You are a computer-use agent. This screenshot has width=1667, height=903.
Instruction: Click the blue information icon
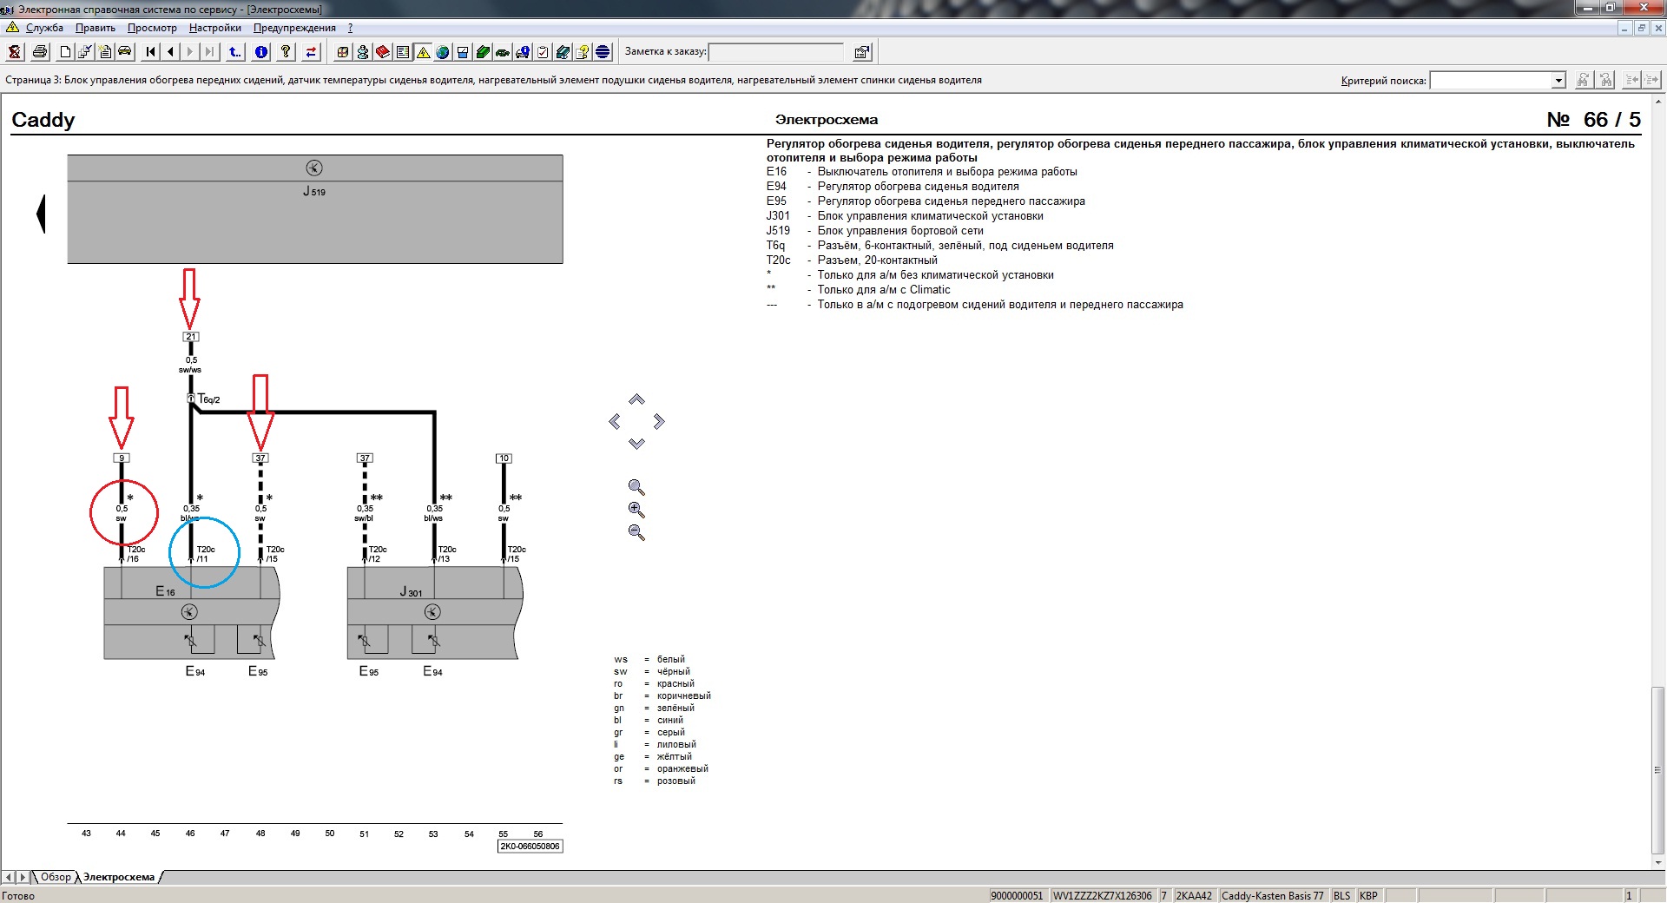[x=260, y=52]
